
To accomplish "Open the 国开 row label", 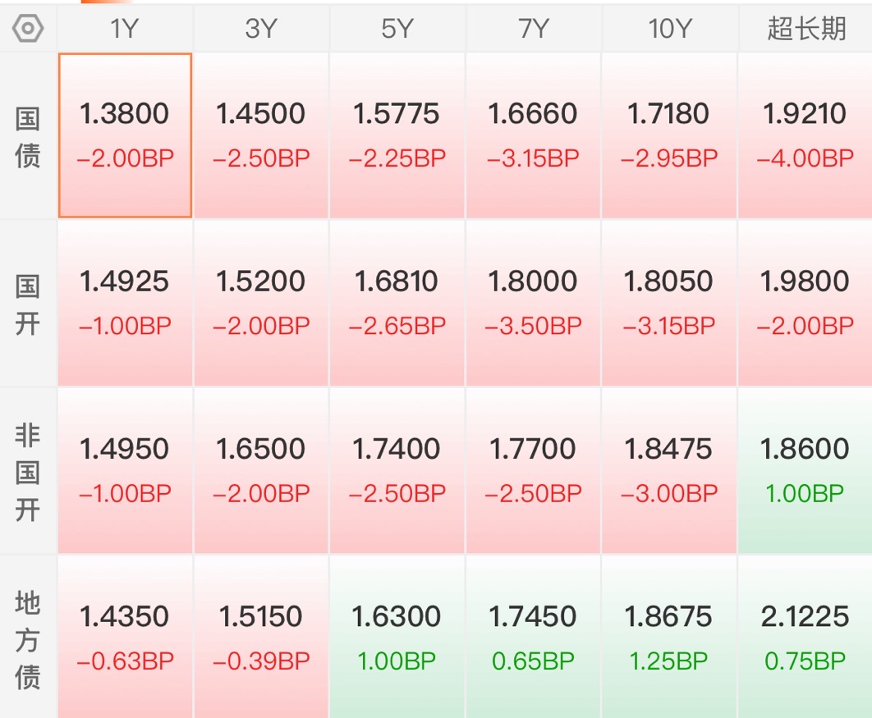I will pos(28,304).
